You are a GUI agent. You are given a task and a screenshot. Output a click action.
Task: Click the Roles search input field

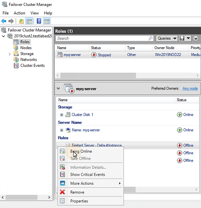[102, 38]
